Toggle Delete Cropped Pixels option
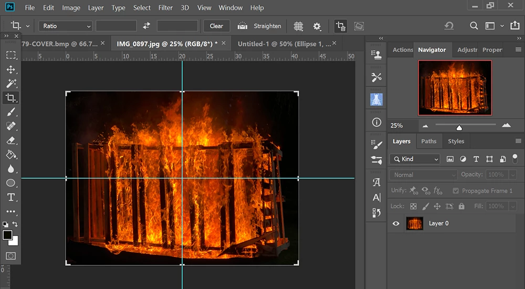 click(340, 26)
